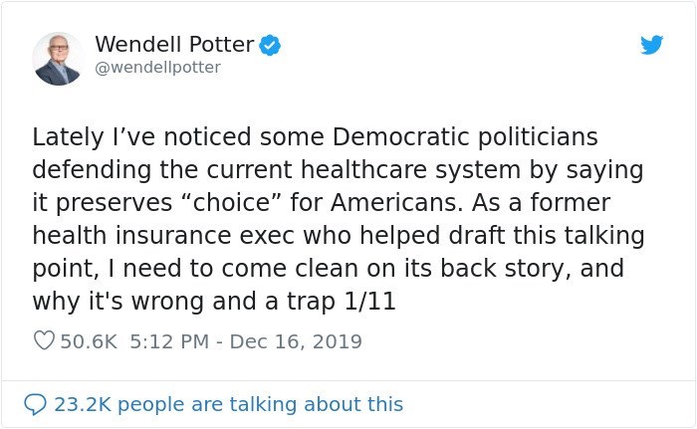
Task: Click the Wendell Potter display name
Action: click(x=174, y=45)
